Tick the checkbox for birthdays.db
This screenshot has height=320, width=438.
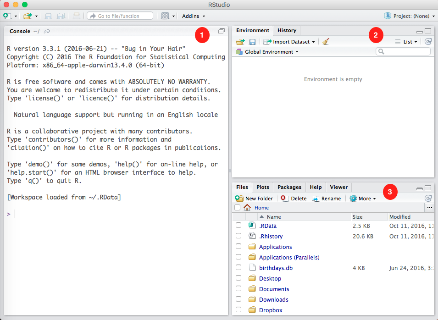[238, 268]
